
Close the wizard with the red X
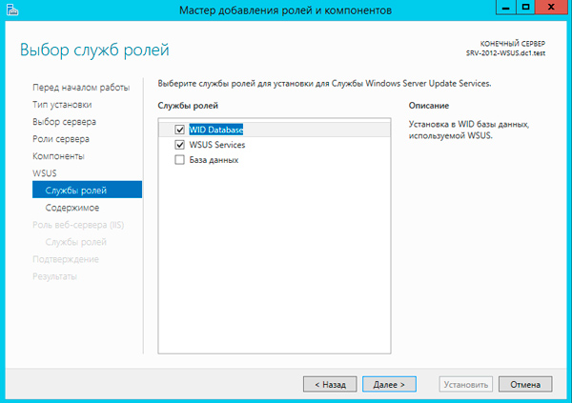552,8
